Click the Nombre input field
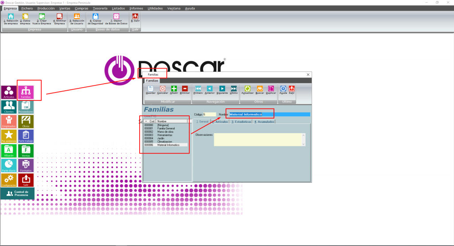The height and width of the screenshot is (246, 454). click(x=270, y=115)
